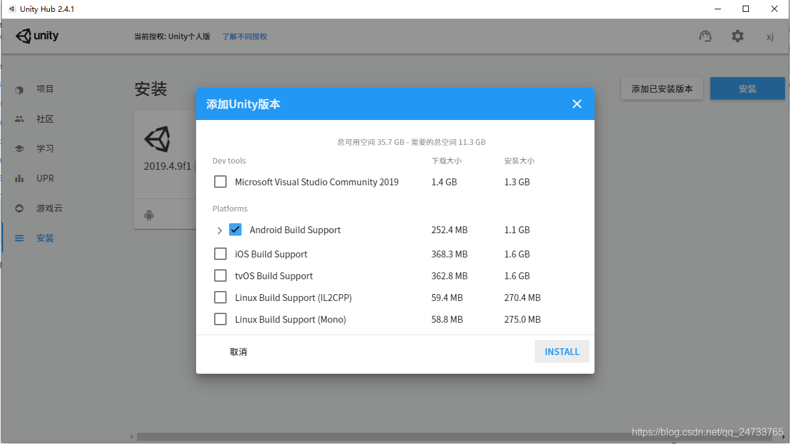Click the Dev tools section label
Viewport: 790px width, 444px height.
tap(229, 161)
